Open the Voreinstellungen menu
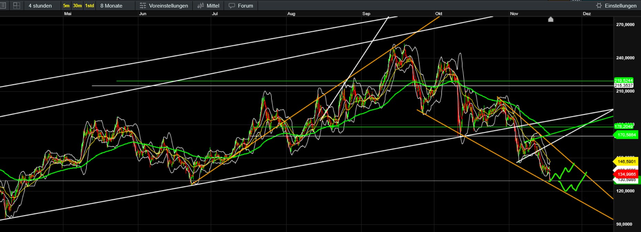Image resolution: width=641 pixels, height=232 pixels. click(168, 5)
